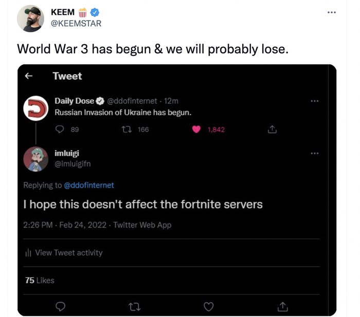Like imluigi's reply with bottom heart icon

point(208,306)
